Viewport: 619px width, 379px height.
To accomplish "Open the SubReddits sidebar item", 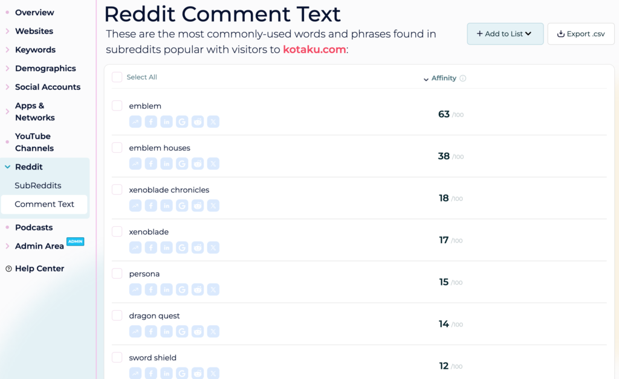I will (x=38, y=185).
